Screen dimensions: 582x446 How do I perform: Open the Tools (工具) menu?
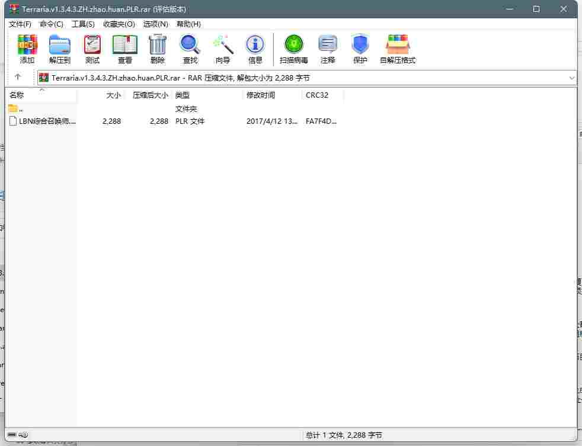click(x=83, y=24)
